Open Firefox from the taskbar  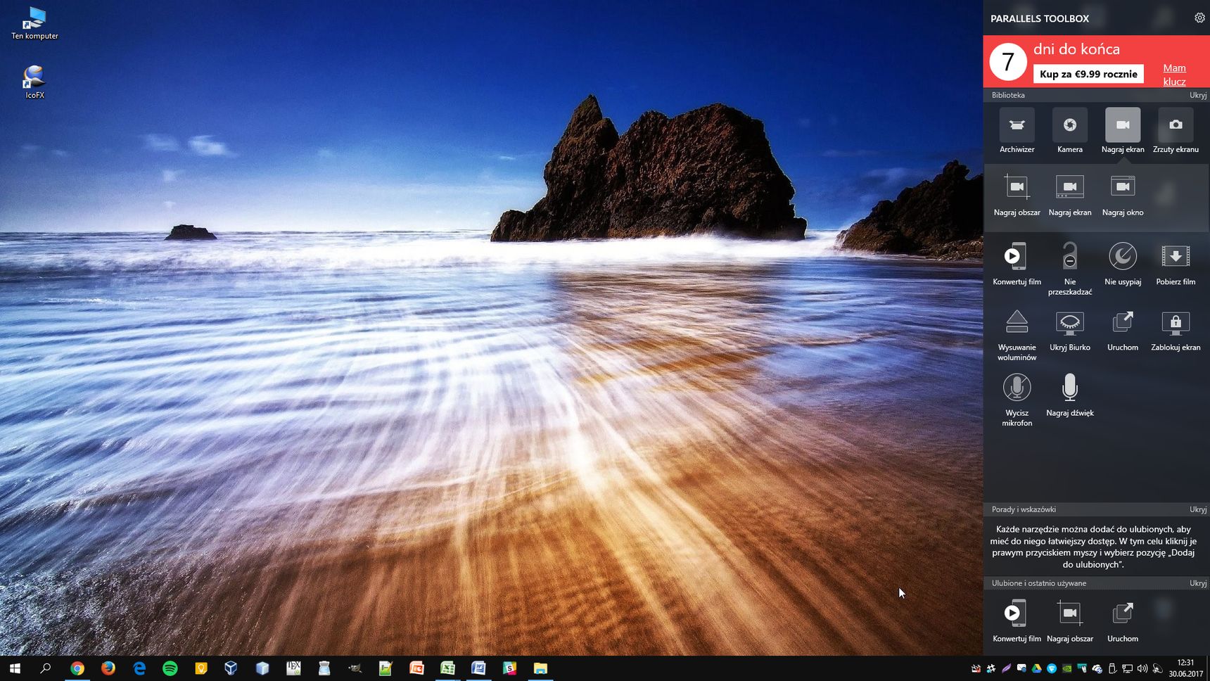(108, 668)
